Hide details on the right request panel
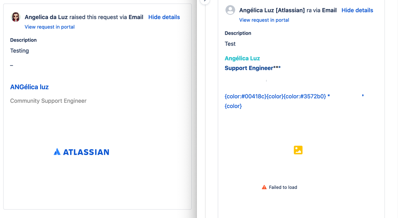Image resolution: width=398 pixels, height=218 pixels. [x=357, y=10]
